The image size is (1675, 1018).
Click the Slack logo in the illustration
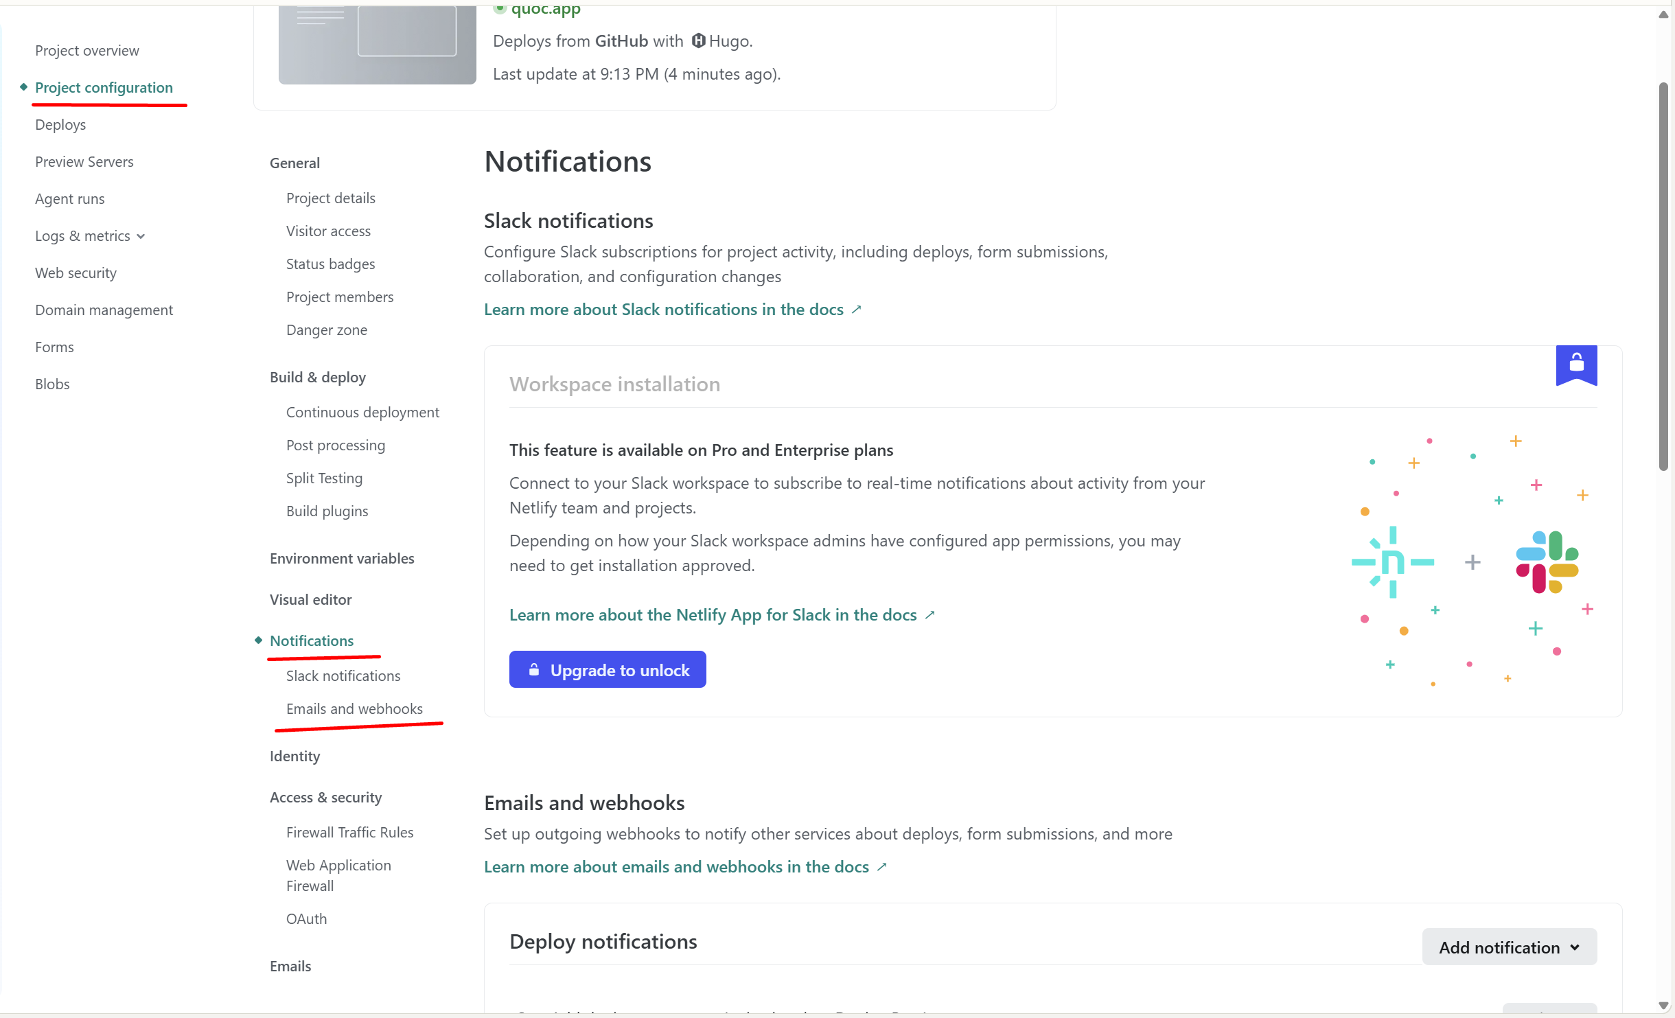(x=1547, y=562)
